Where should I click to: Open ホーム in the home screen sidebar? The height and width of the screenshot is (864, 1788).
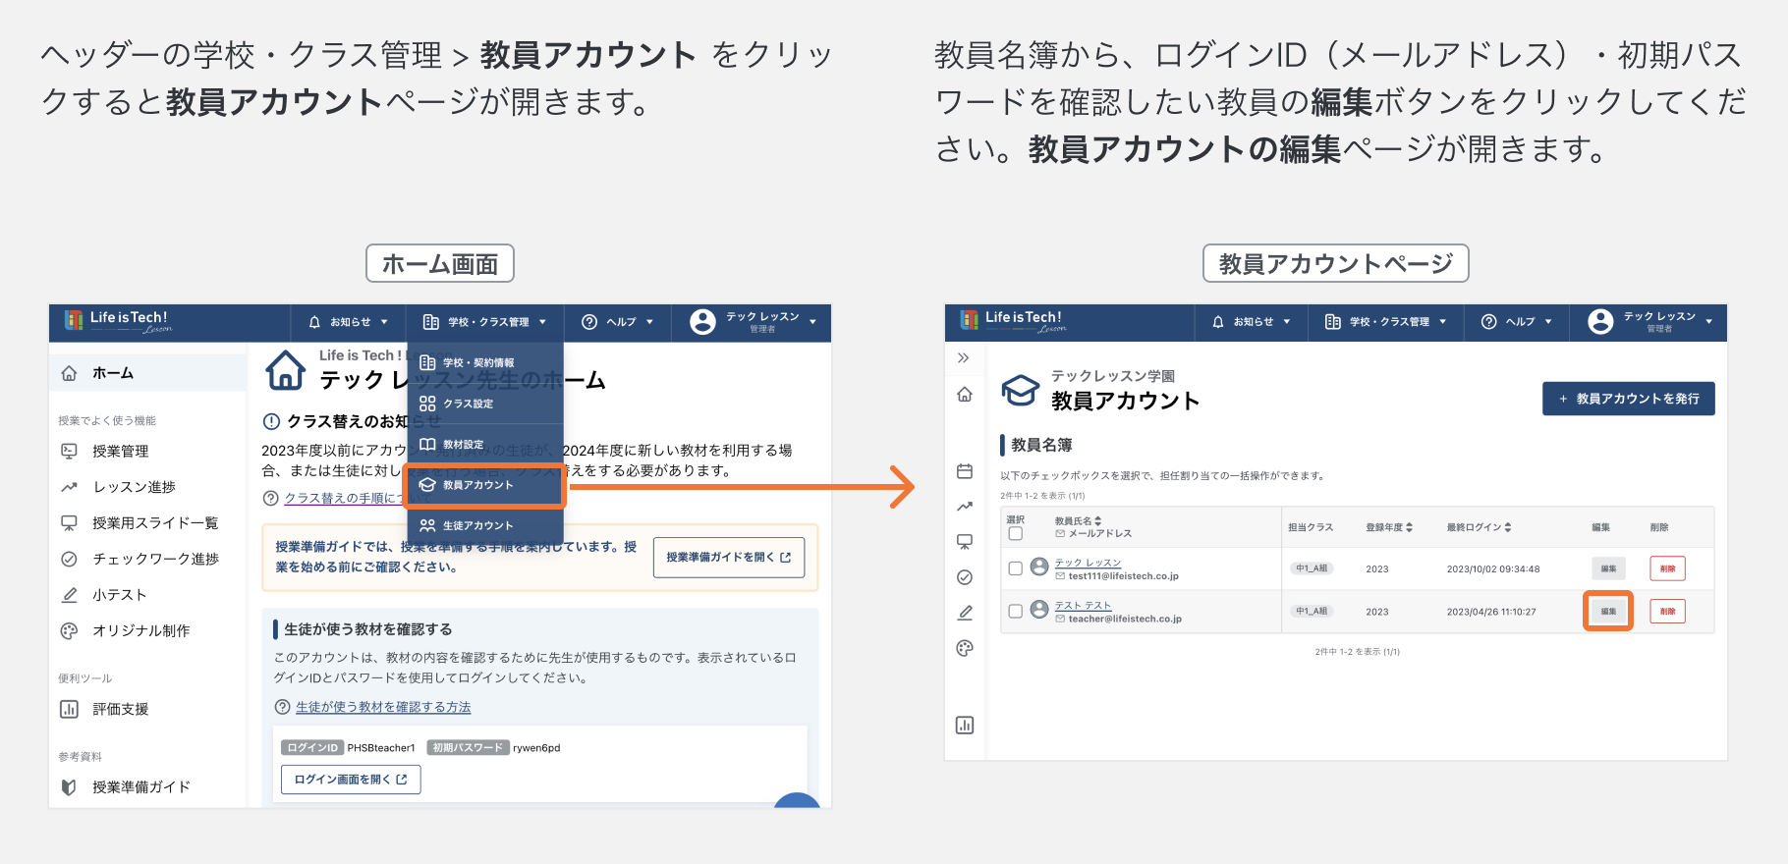pyautogui.click(x=147, y=373)
